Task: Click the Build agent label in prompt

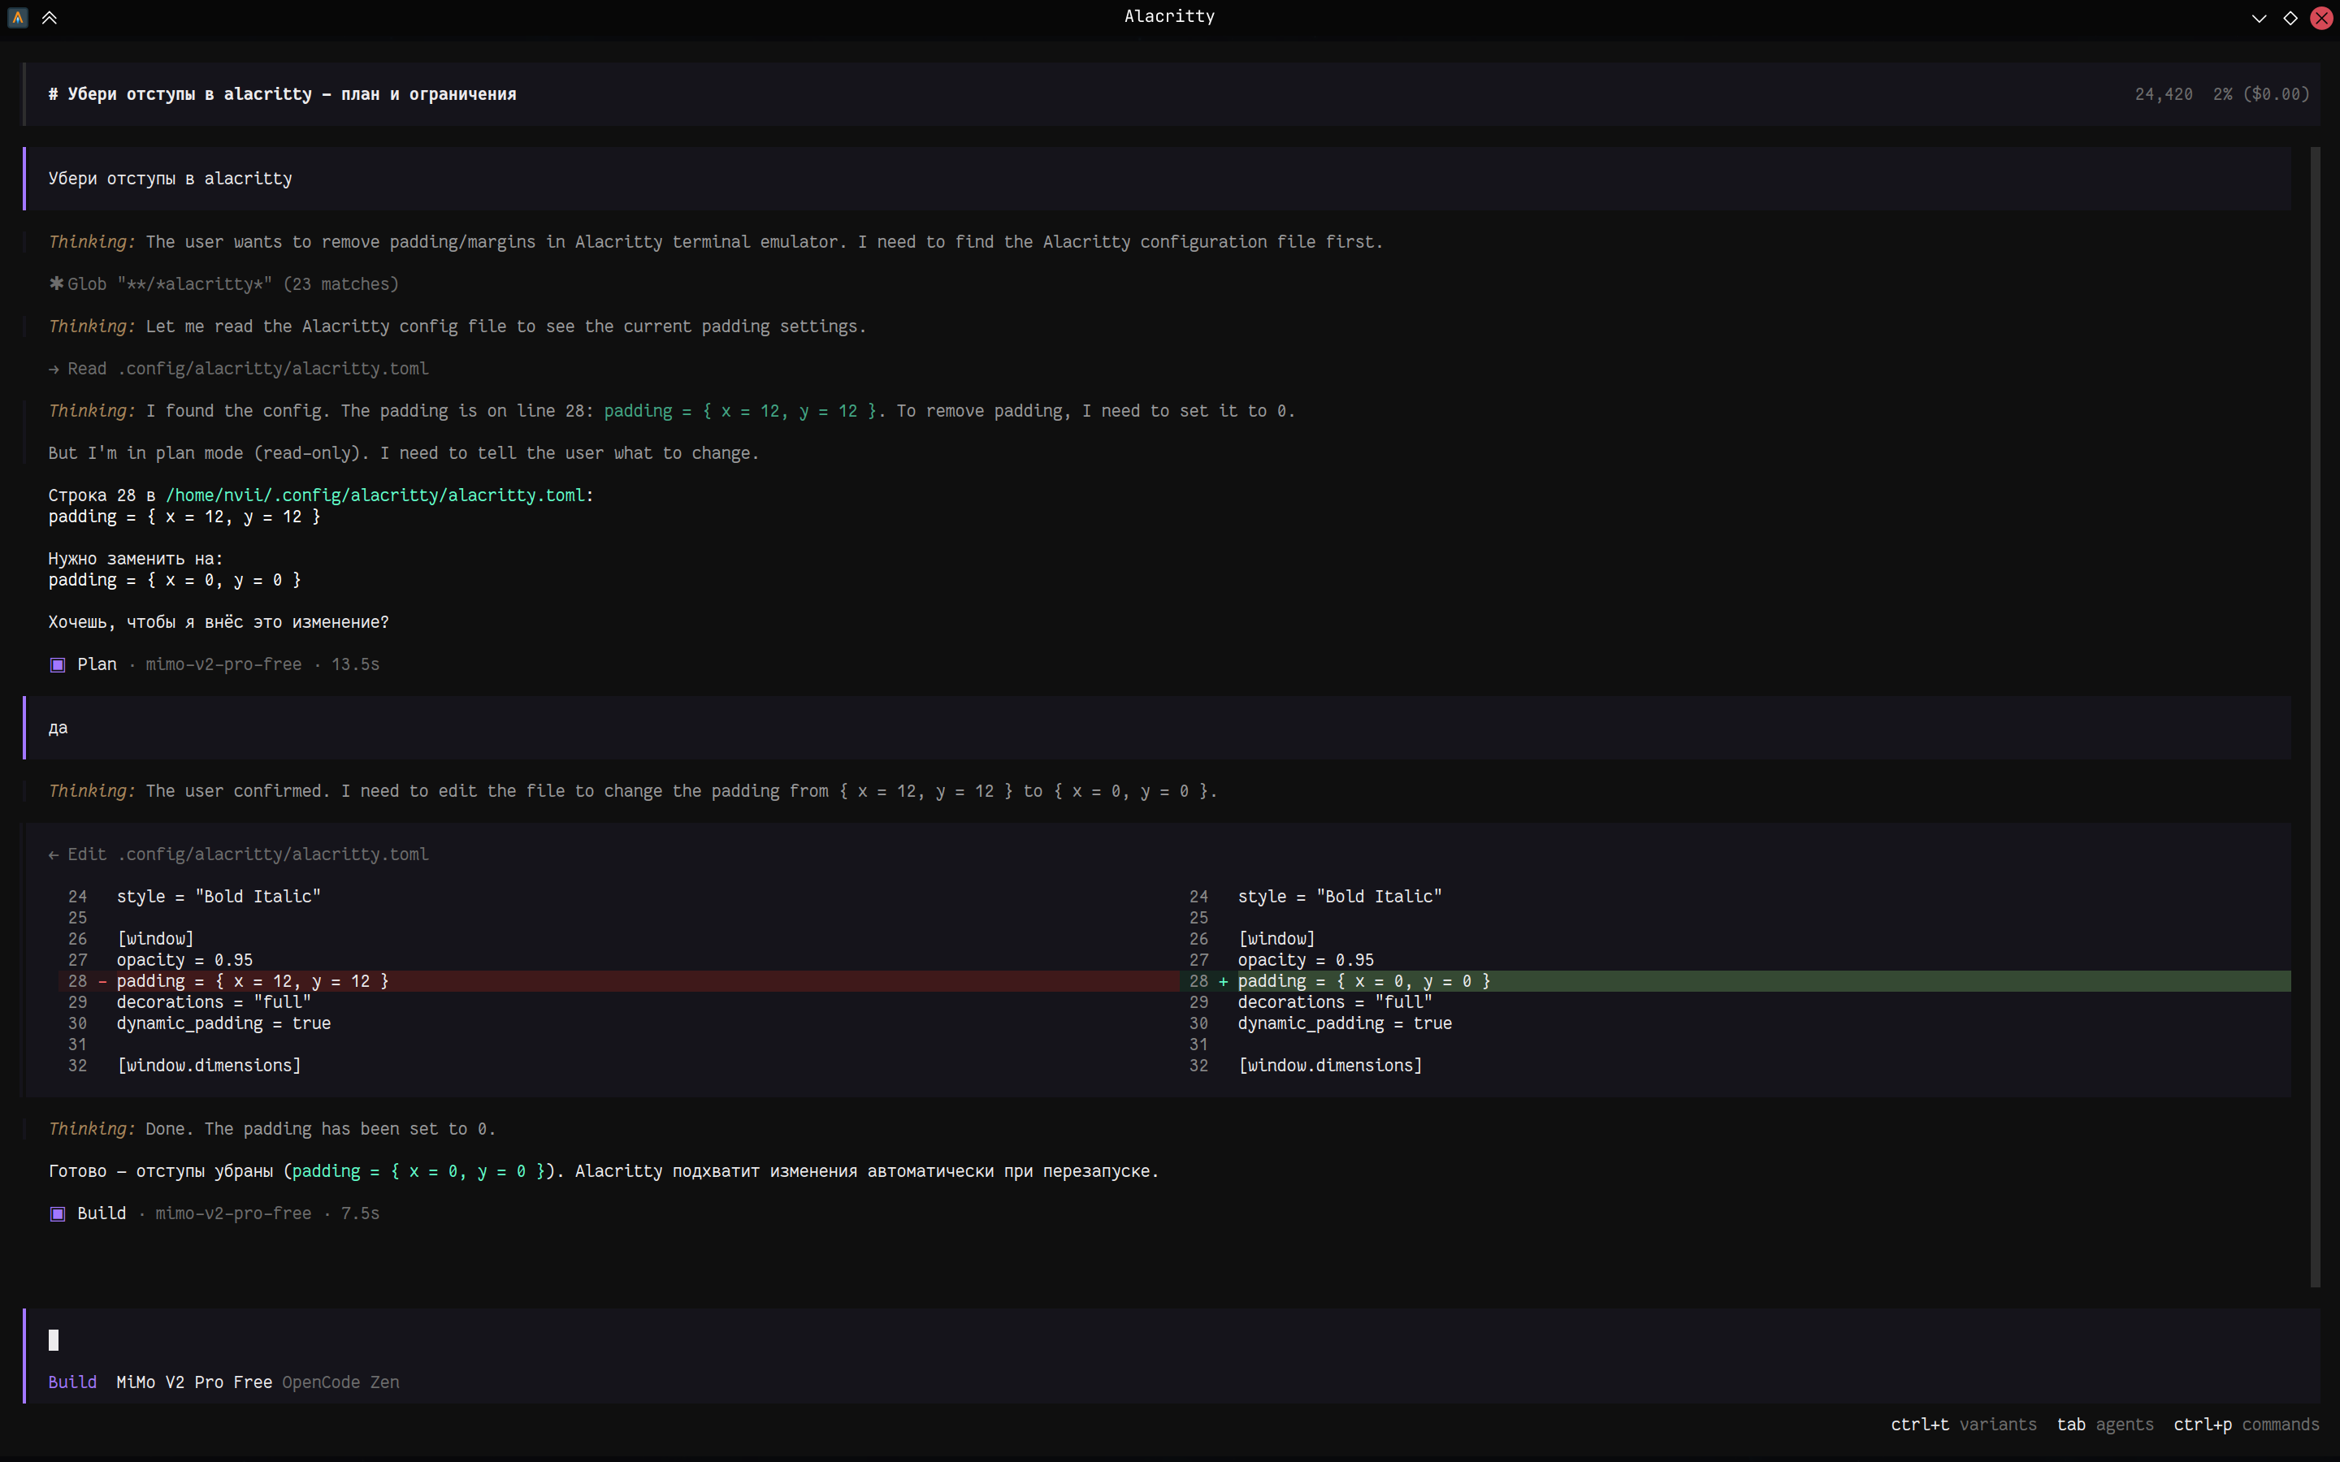Action: 72,1382
